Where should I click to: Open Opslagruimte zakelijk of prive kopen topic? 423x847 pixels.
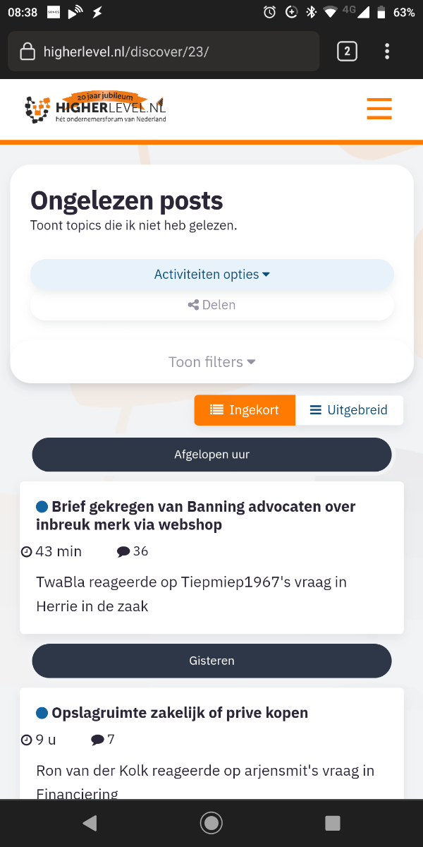pyautogui.click(x=180, y=713)
